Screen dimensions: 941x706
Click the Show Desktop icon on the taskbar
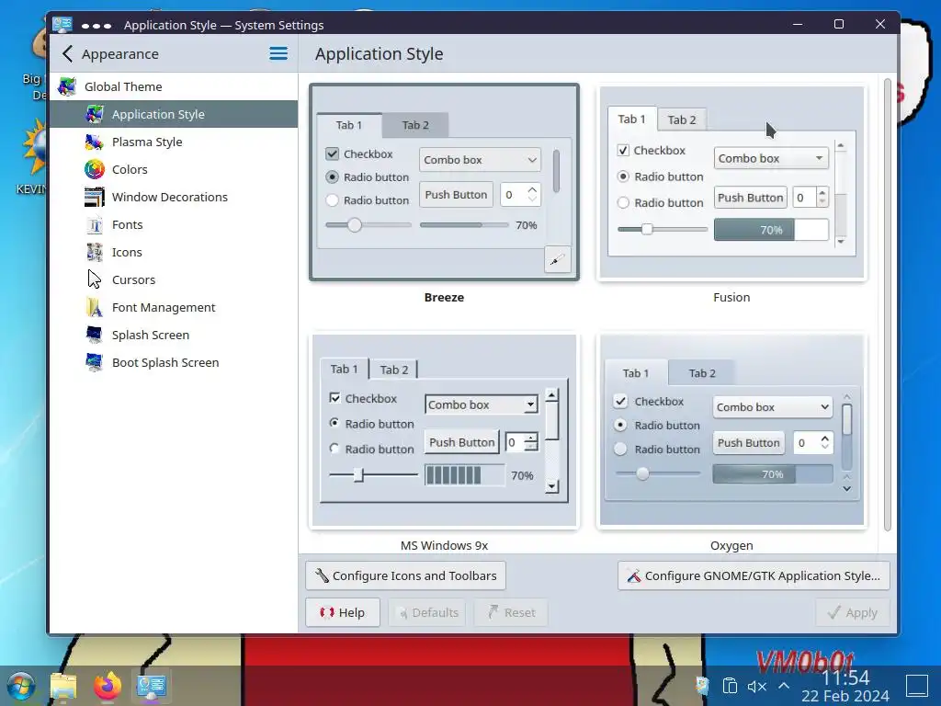pos(917,686)
